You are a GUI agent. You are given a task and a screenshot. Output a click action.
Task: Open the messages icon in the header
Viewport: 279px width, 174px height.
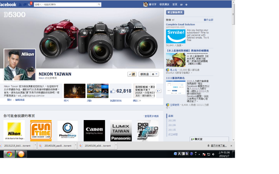(x=25, y=5)
